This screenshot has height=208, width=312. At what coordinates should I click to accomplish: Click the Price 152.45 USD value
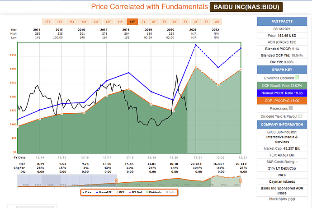coord(287,36)
